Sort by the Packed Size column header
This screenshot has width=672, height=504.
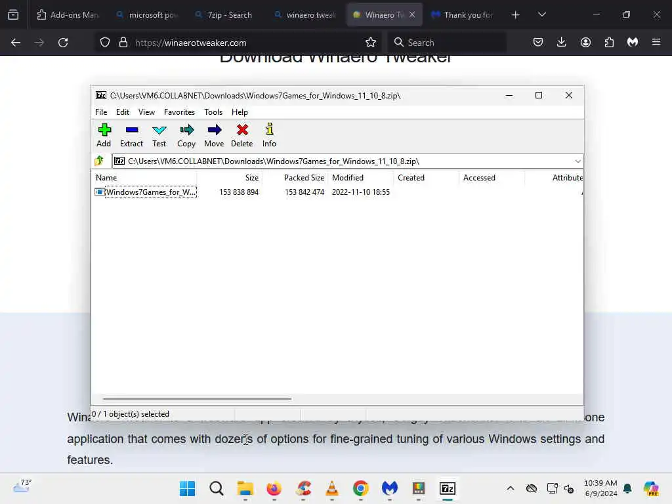[x=295, y=177]
